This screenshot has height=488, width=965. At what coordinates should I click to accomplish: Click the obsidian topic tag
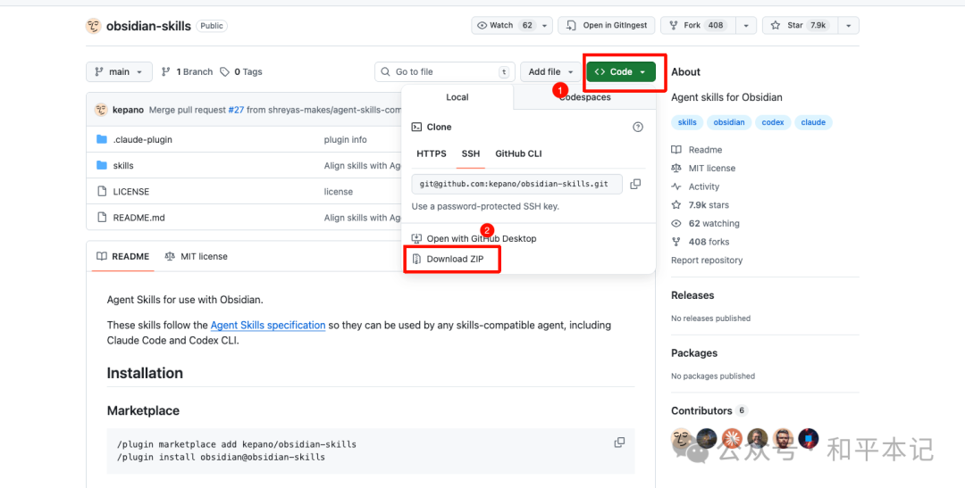(729, 122)
